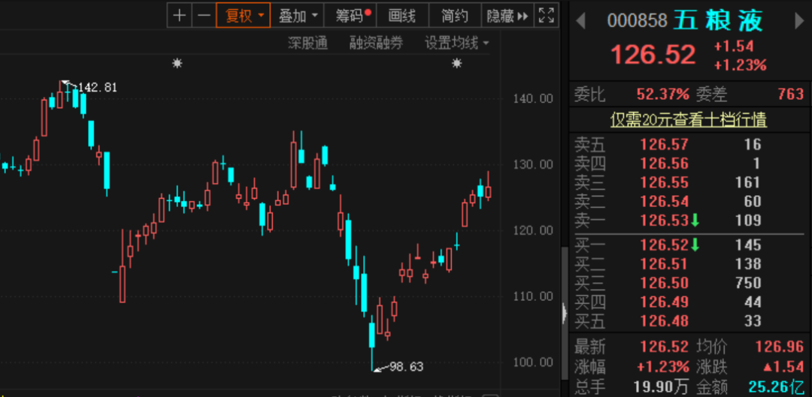Click 隐藏 to hide side panel
Screen dimensions: 812x397
[507, 16]
